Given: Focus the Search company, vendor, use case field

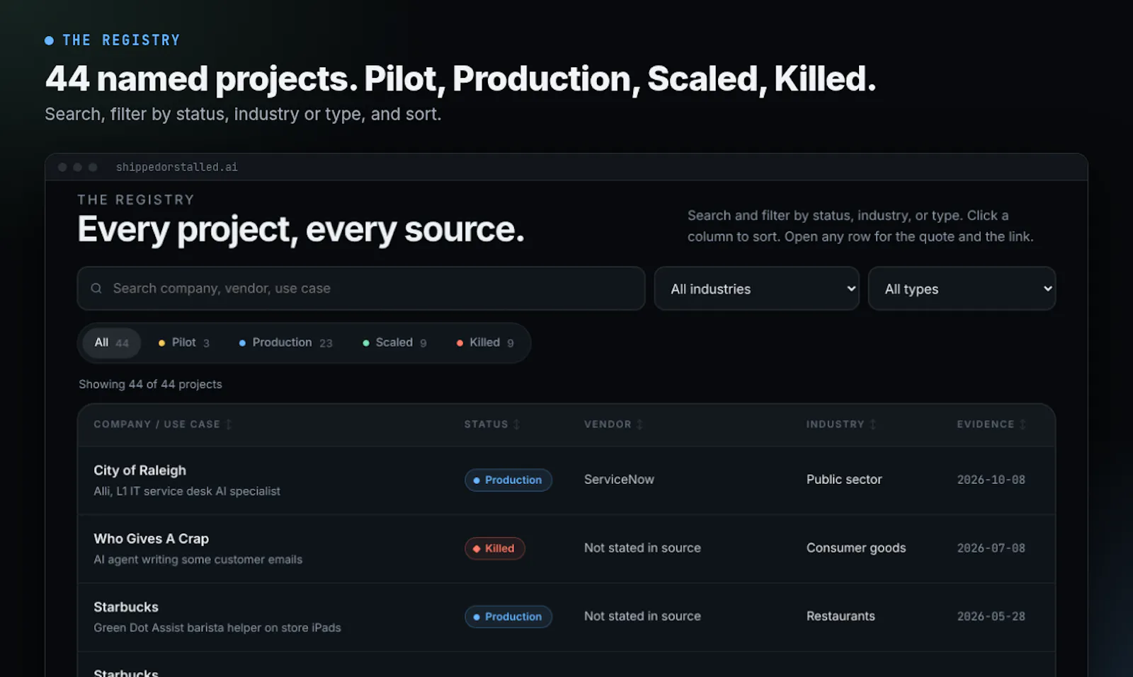Looking at the screenshot, I should pyautogui.click(x=361, y=289).
